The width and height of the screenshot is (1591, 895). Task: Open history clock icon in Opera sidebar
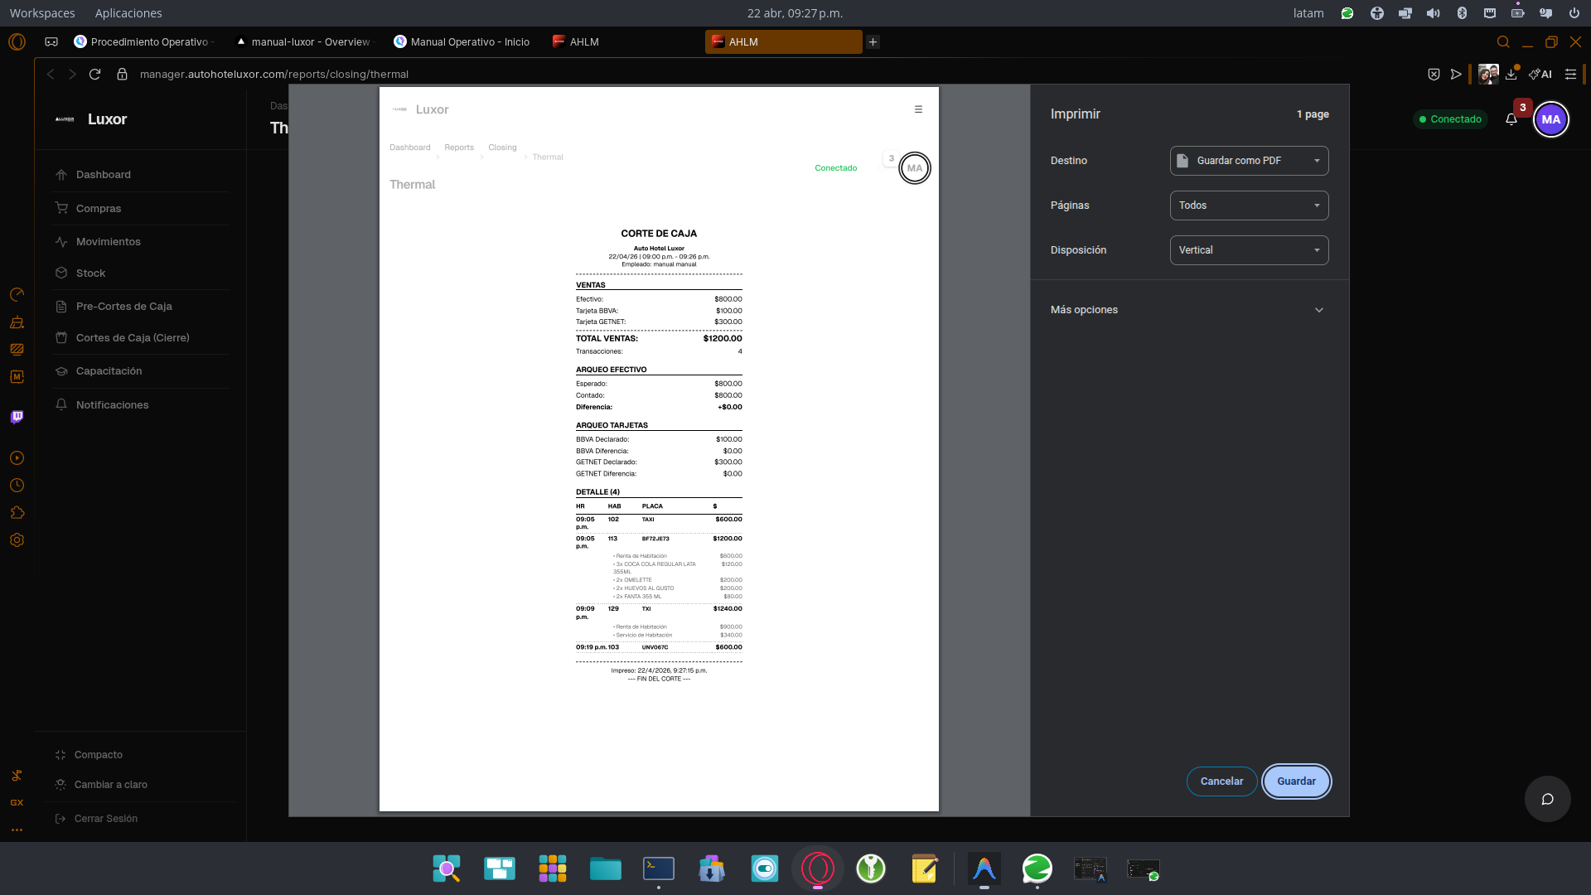(17, 486)
